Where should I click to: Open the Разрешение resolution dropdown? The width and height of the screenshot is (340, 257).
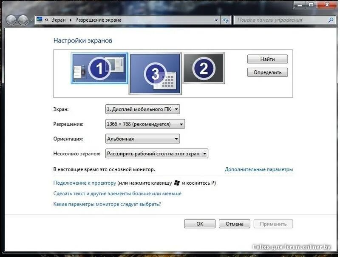145,124
